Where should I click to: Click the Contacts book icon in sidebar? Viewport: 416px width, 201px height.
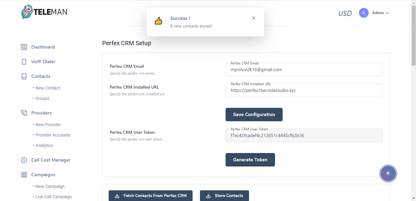24,76
